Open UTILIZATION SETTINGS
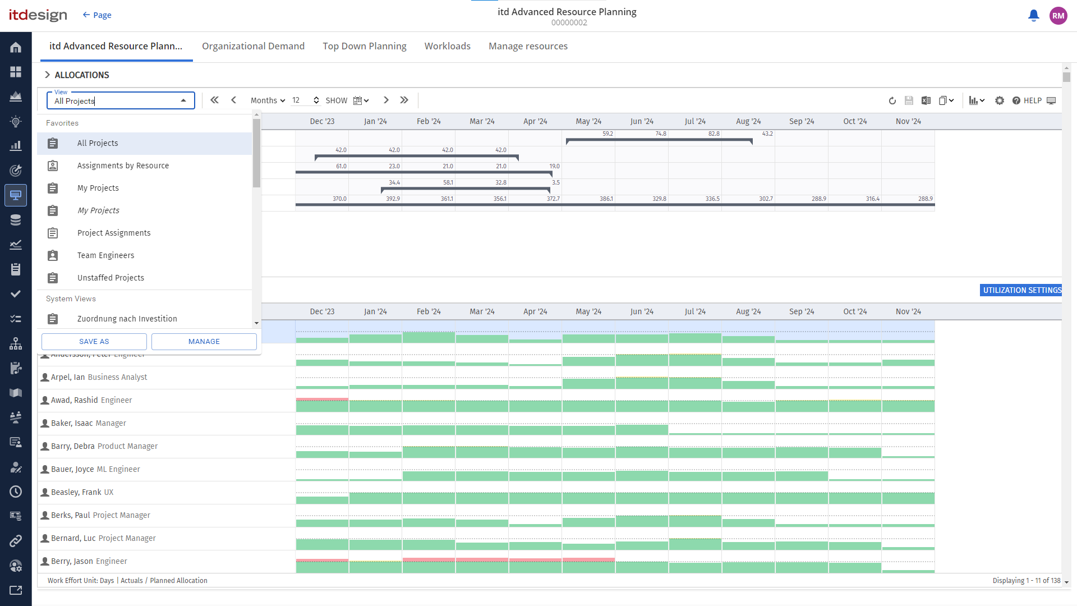Image resolution: width=1077 pixels, height=606 pixels. 1022,290
